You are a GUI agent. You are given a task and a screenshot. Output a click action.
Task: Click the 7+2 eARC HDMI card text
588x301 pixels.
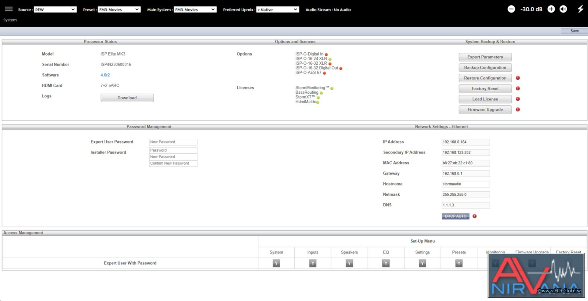click(110, 85)
